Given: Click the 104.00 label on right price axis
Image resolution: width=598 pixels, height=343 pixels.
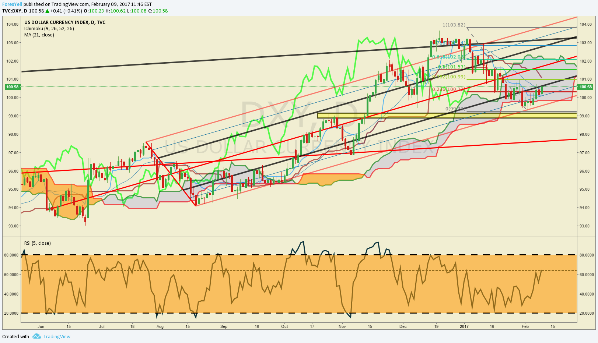Looking at the screenshot, I should point(585,24).
